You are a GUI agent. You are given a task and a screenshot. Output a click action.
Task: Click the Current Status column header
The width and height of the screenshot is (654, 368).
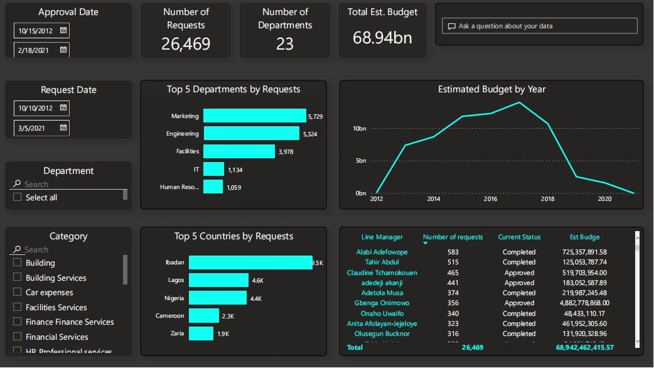[x=518, y=237]
